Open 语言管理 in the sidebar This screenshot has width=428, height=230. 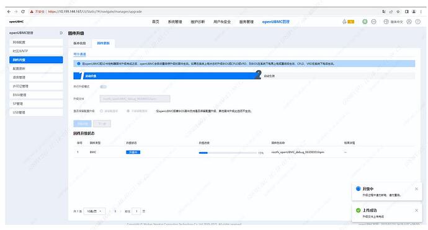pos(36,77)
